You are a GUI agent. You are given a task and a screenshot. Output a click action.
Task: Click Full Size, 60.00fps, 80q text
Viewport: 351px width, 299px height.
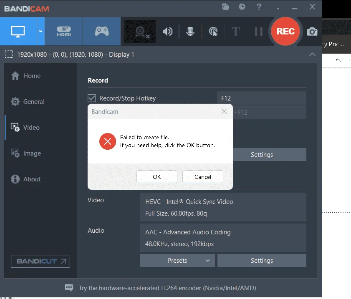coord(176,214)
